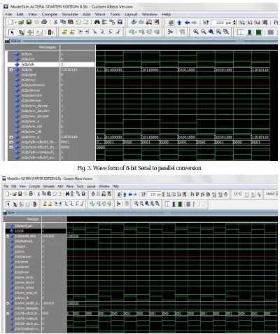Click the blue up arrow icon in top window
280x334 pixels.
(179, 22)
